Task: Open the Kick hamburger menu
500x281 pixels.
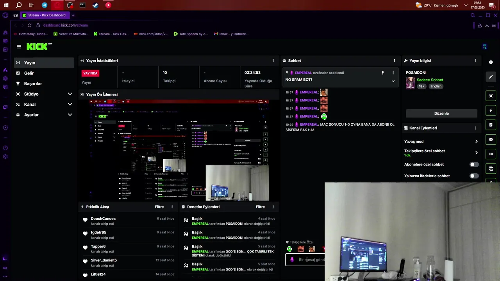Action: coord(19,46)
